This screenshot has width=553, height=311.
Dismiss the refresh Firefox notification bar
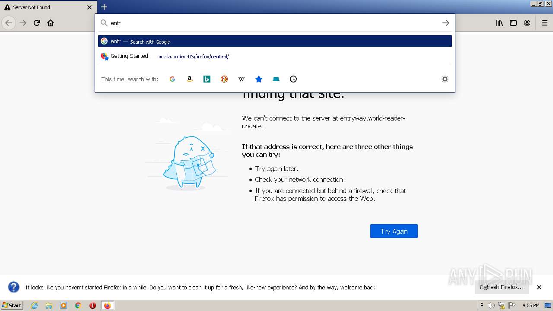tap(539, 287)
